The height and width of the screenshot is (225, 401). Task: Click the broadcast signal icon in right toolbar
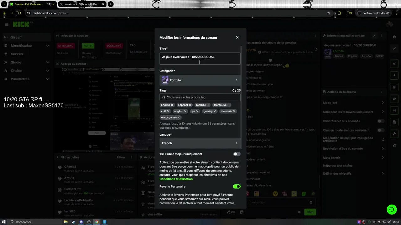[x=394, y=110]
